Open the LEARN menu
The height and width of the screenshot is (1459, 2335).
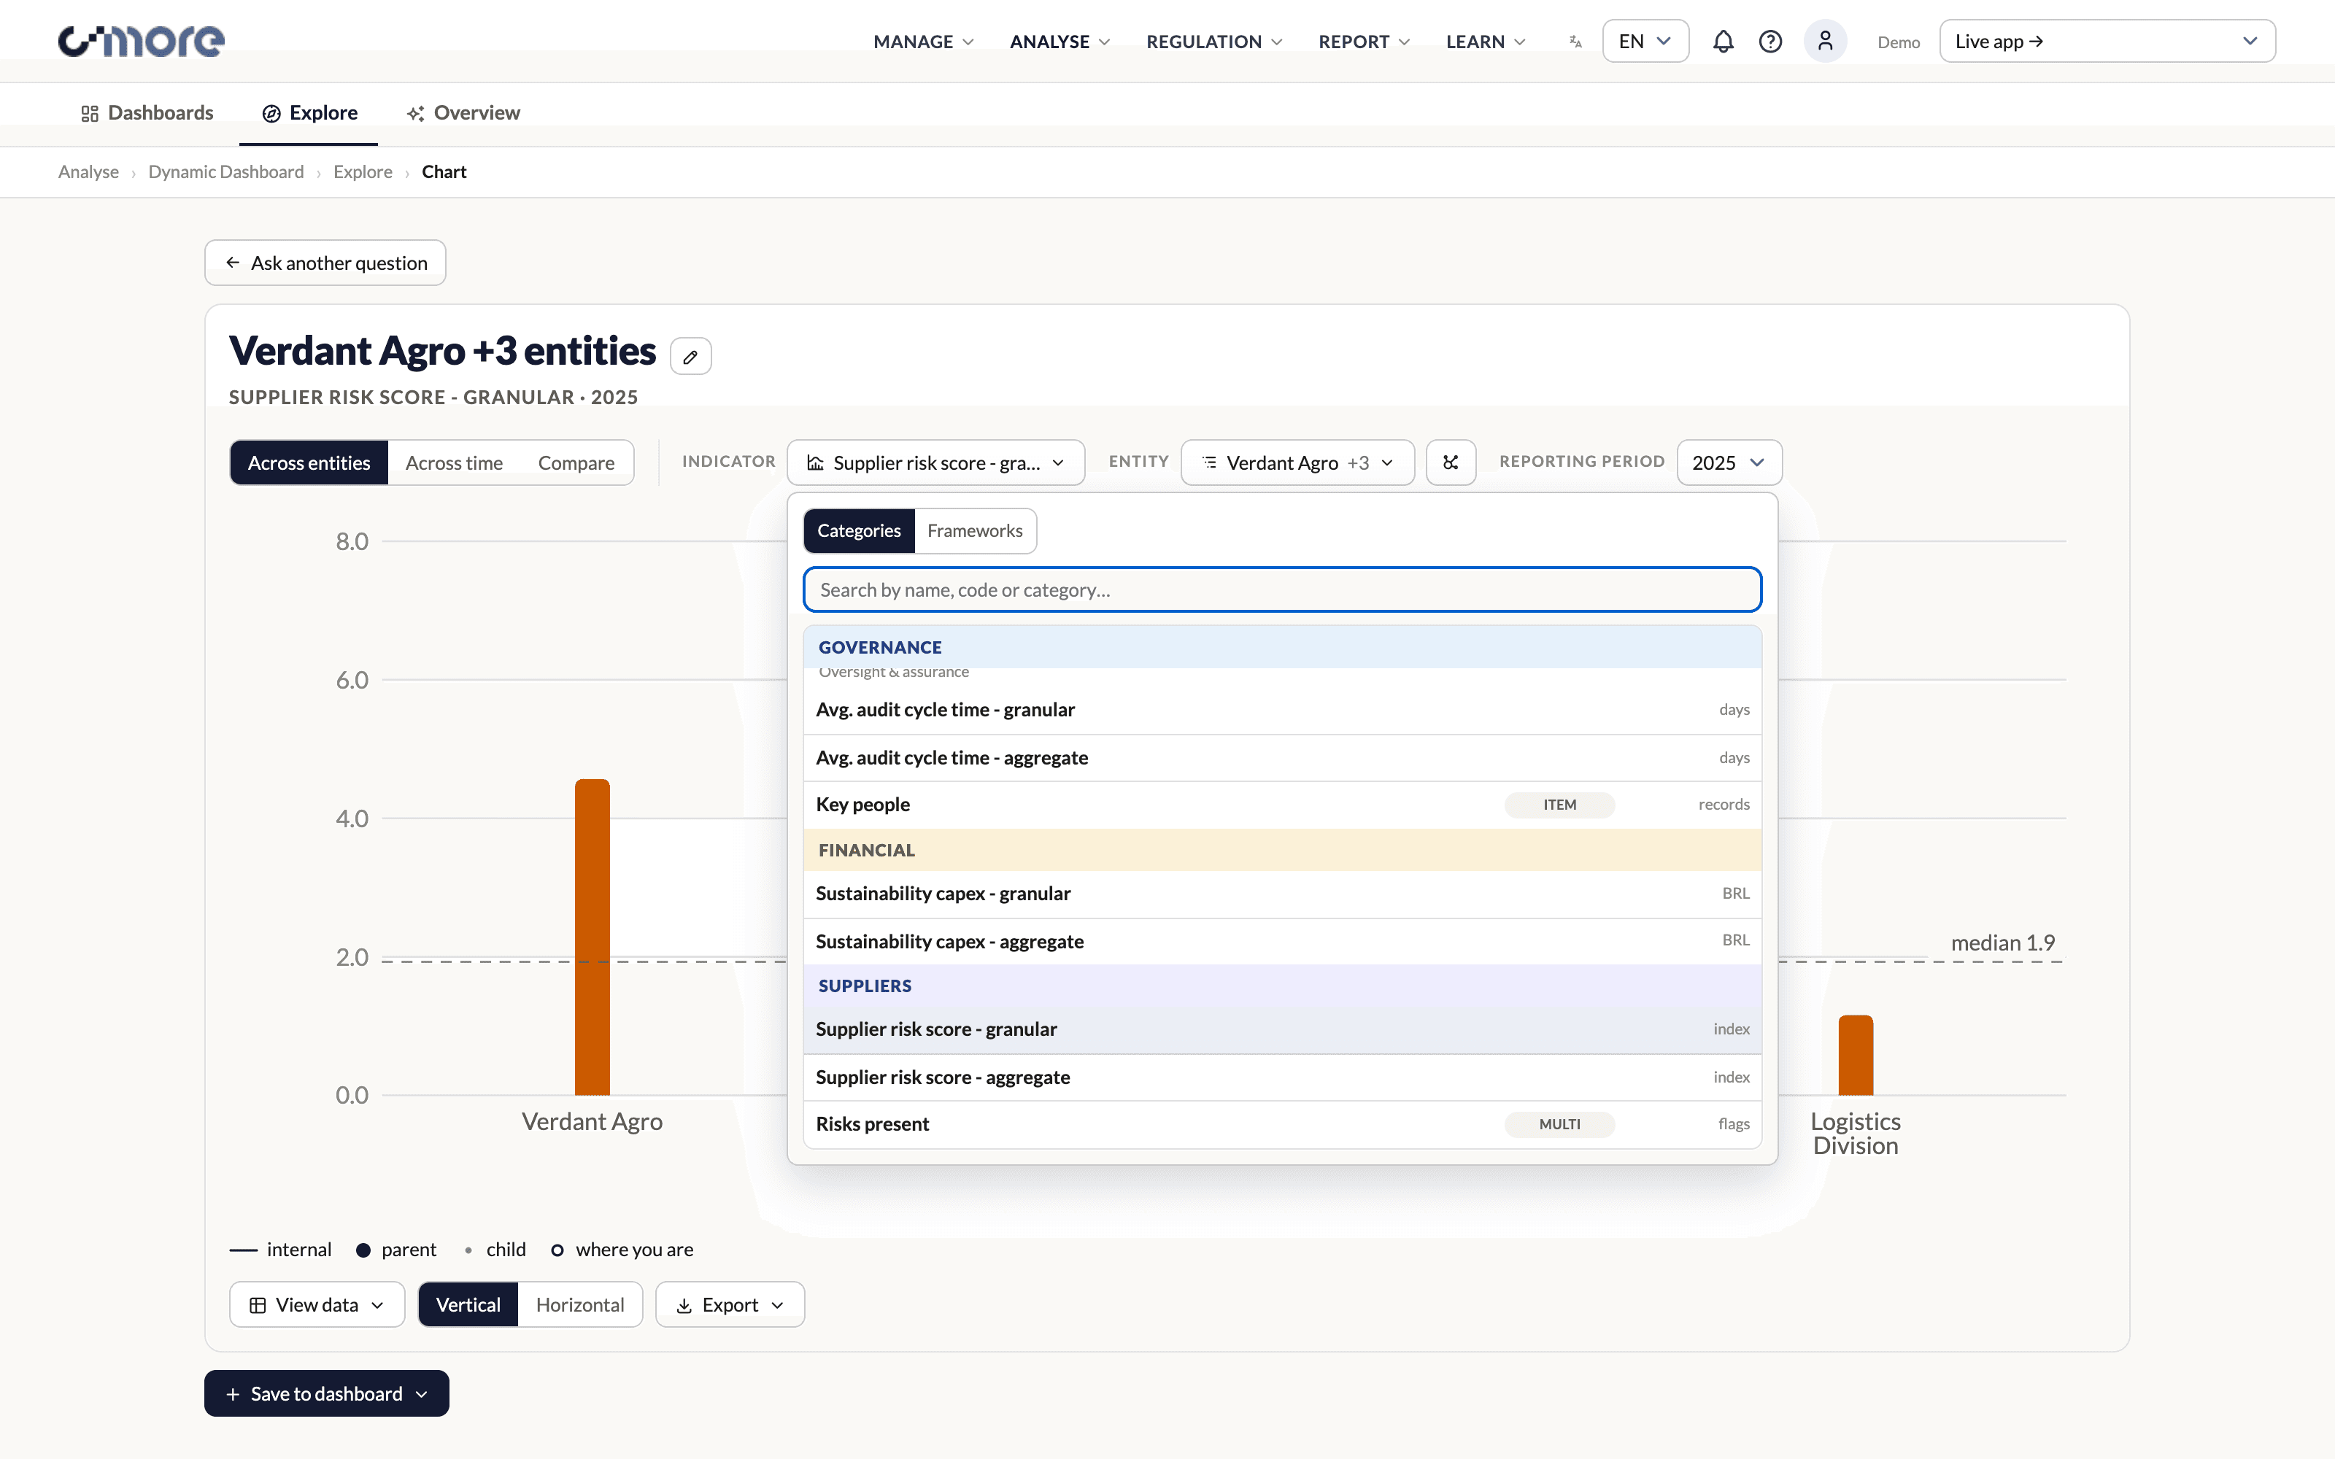pyautogui.click(x=1486, y=42)
